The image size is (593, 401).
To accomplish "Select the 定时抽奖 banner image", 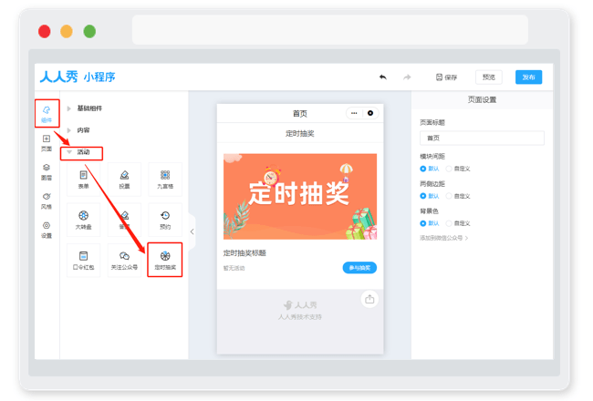I will click(300, 196).
